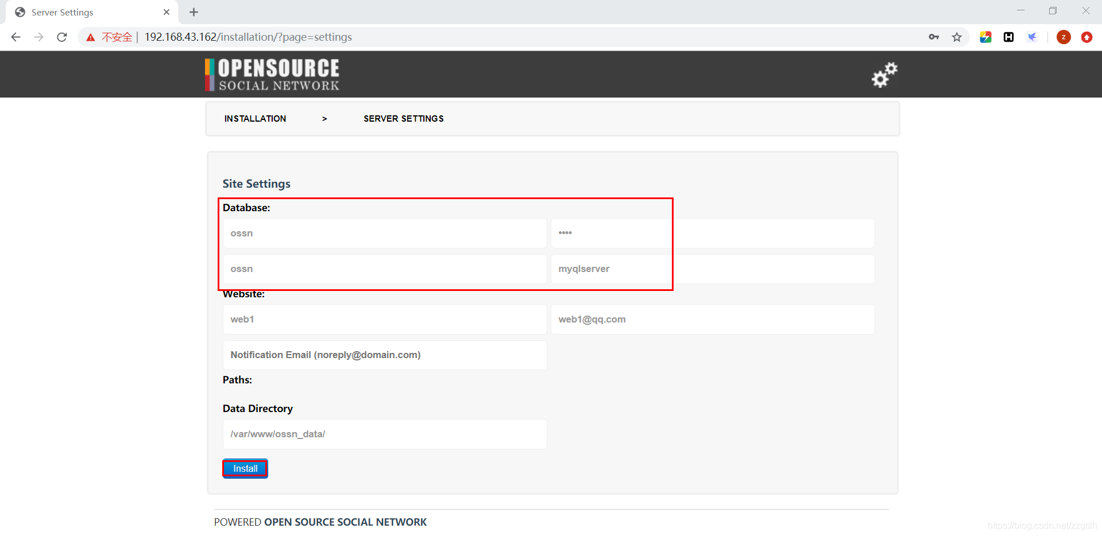Open the not-secure site warning icon
The width and height of the screenshot is (1102, 536).
point(91,37)
